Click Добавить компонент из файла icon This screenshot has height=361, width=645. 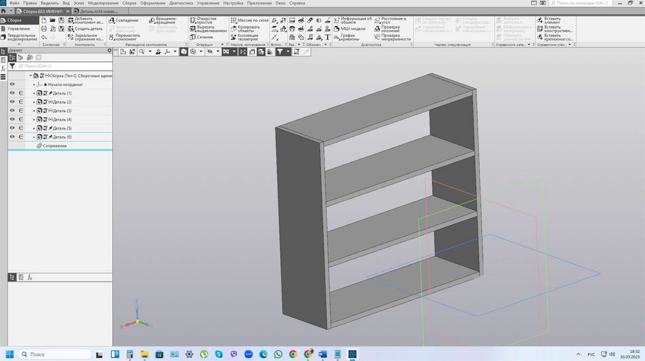coord(71,21)
